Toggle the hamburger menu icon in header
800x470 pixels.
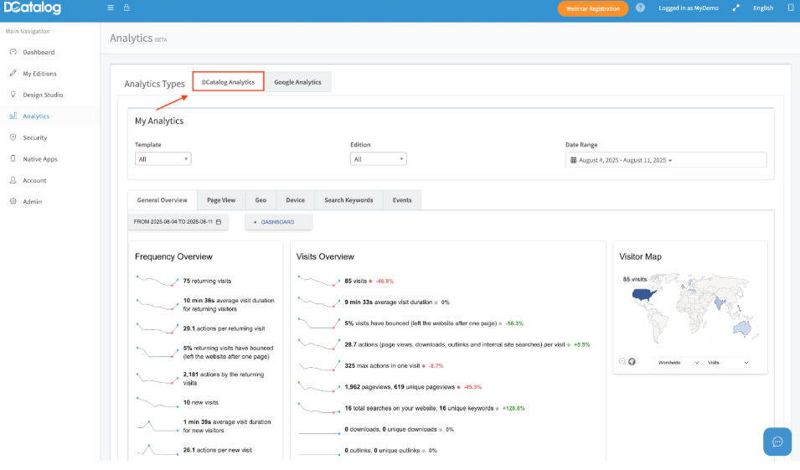(x=111, y=8)
